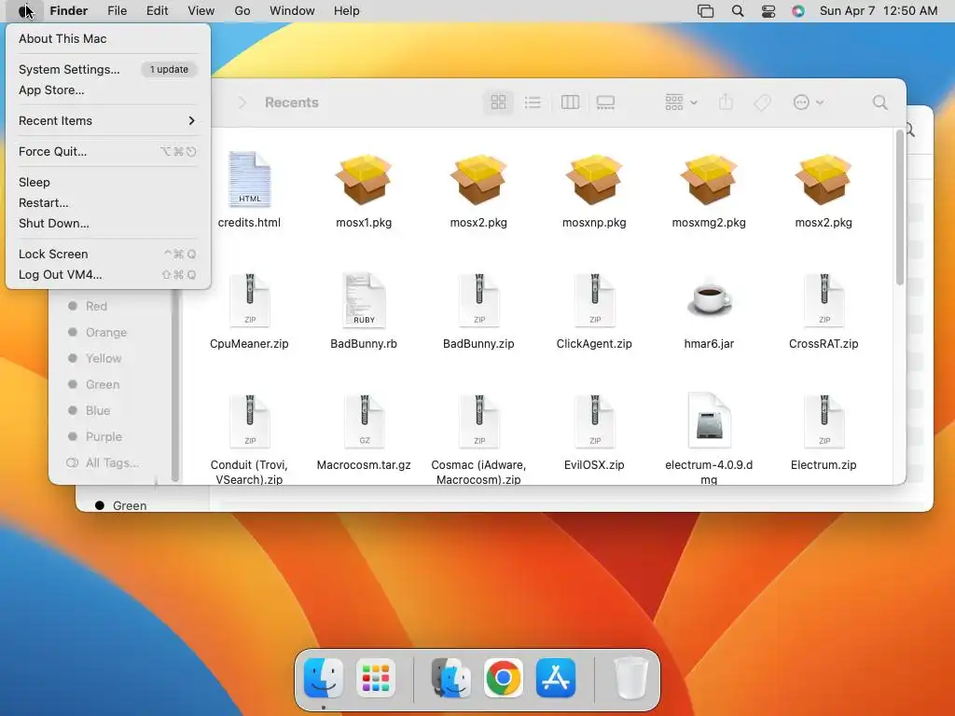955x716 pixels.
Task: Choose Force Quit... in Apple menu
Action: pos(108,152)
